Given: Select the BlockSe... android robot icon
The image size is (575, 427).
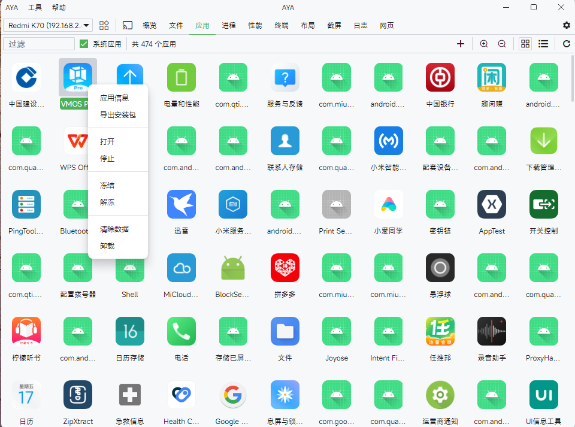Looking at the screenshot, I should click(x=233, y=268).
